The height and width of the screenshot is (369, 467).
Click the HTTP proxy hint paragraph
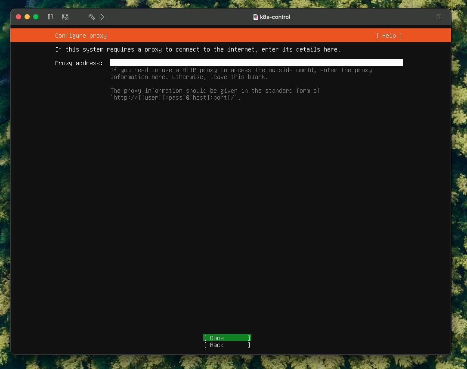[x=241, y=73]
